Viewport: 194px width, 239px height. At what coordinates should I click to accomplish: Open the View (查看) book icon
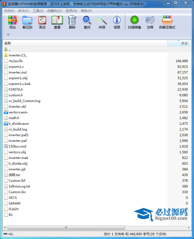57,20
